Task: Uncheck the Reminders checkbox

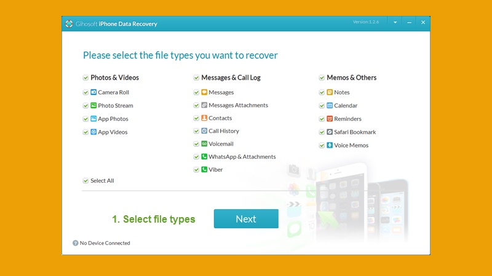Action: pyautogui.click(x=322, y=119)
